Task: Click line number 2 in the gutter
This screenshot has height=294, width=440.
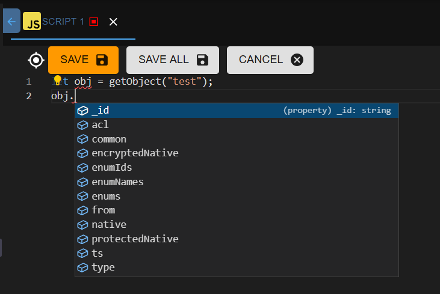Action: [29, 96]
